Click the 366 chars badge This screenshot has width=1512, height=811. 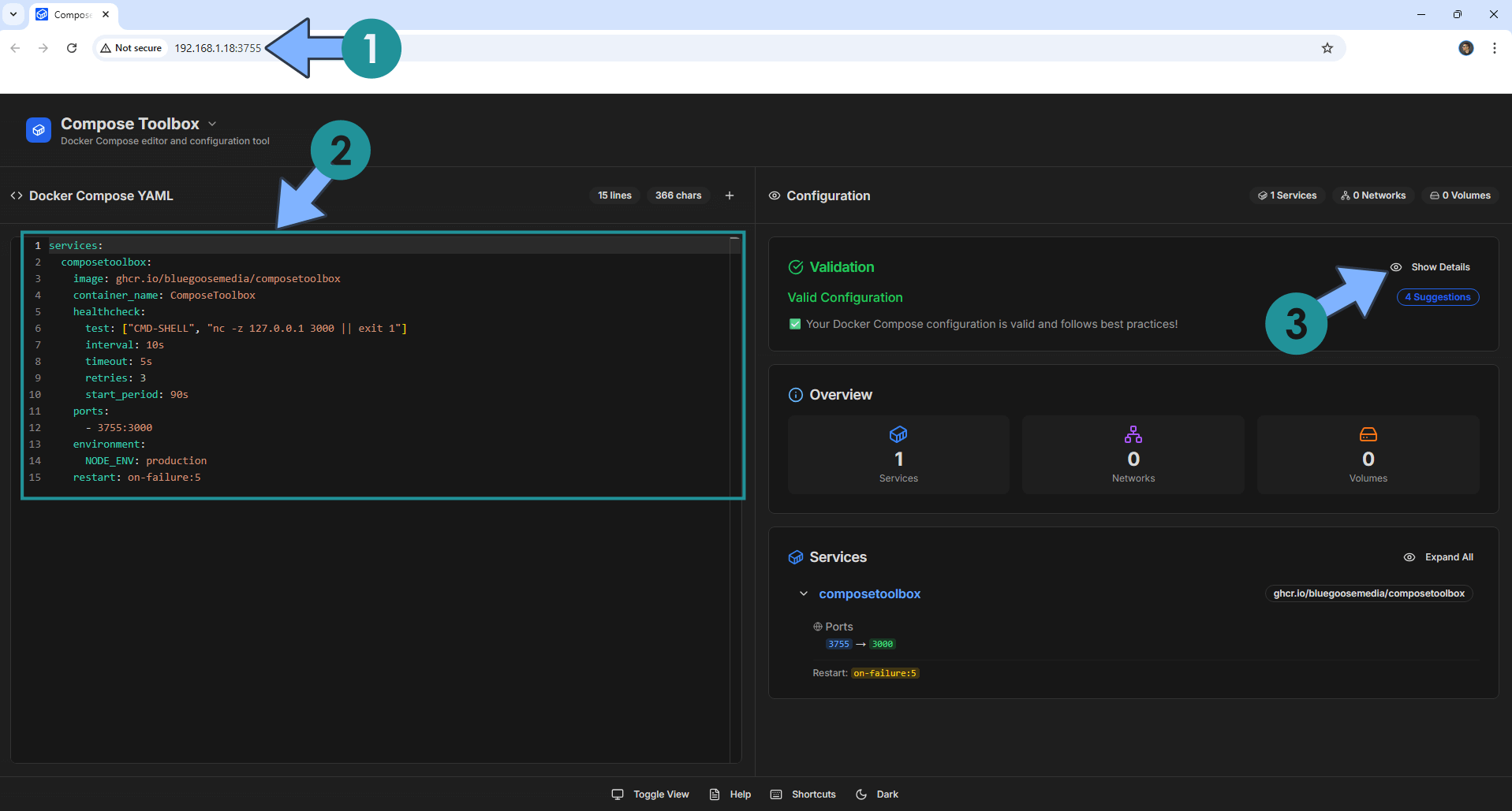(678, 195)
